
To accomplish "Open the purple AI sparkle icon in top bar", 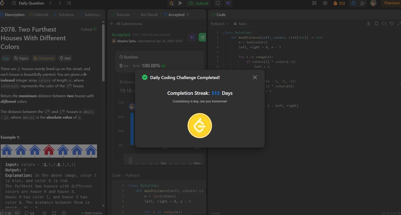I will click(228, 3).
